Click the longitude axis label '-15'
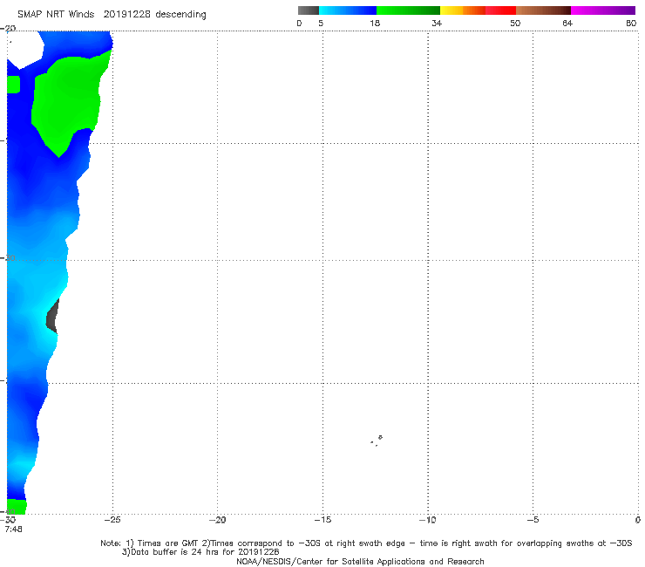This screenshot has height=567, width=645. pos(322,520)
